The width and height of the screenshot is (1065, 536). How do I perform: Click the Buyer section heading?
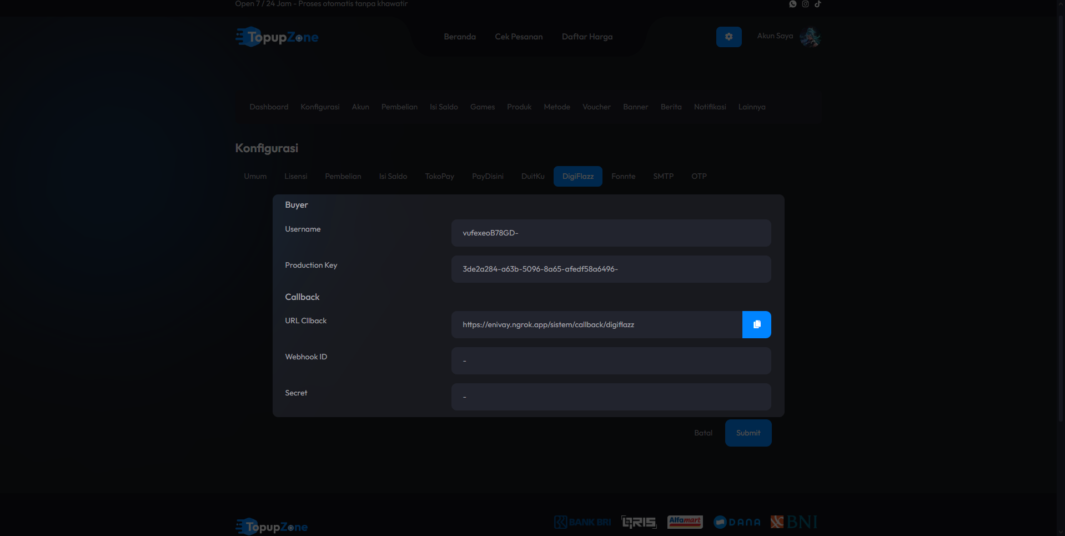click(x=296, y=205)
